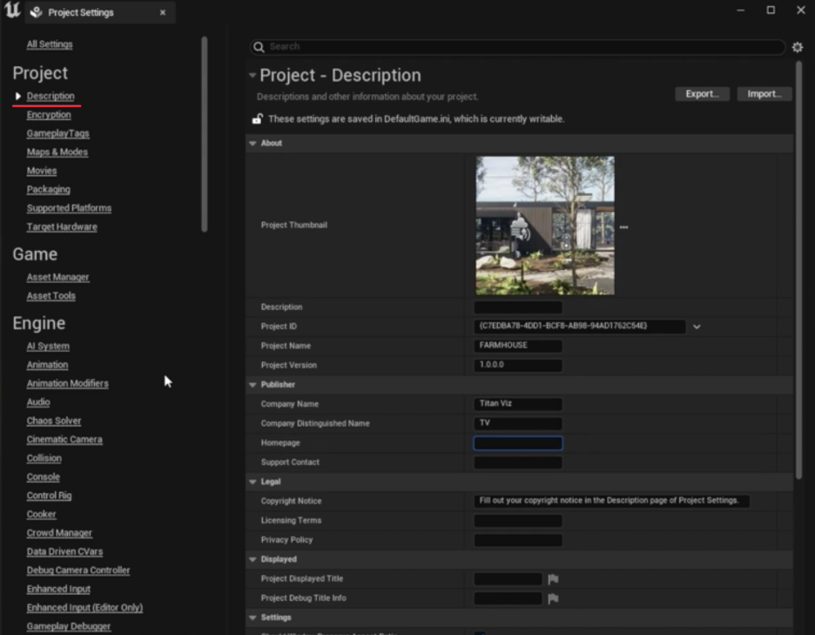The height and width of the screenshot is (635, 815).
Task: Open Animation Modifiers settings
Action: pyautogui.click(x=68, y=384)
